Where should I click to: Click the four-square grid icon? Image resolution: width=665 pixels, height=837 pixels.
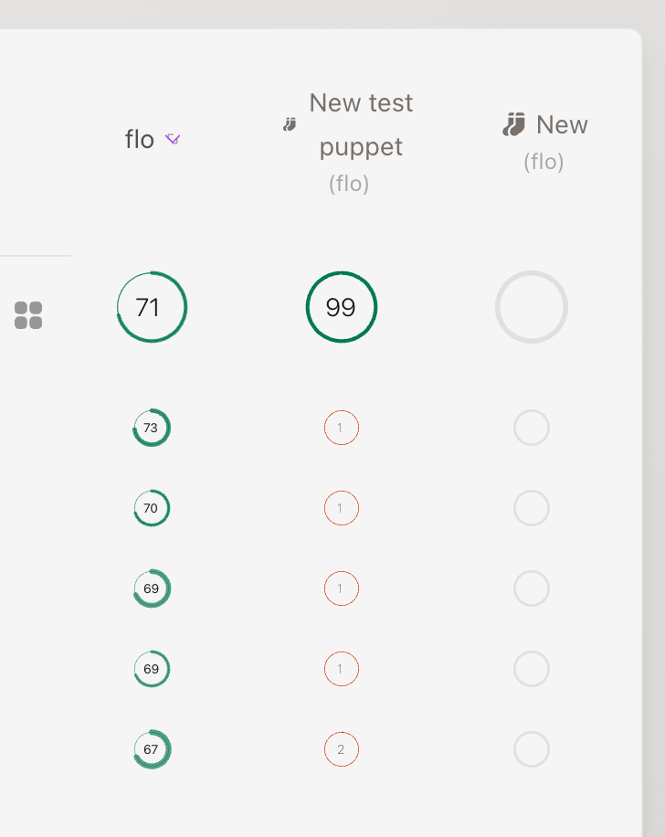coord(28,315)
